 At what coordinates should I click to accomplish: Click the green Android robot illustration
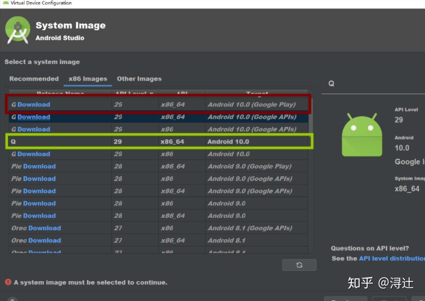click(362, 135)
